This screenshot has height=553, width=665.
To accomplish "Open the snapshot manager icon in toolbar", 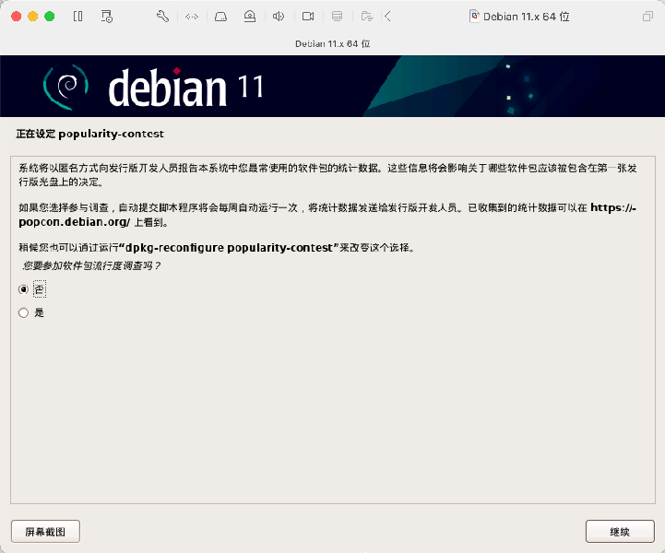I will [107, 17].
